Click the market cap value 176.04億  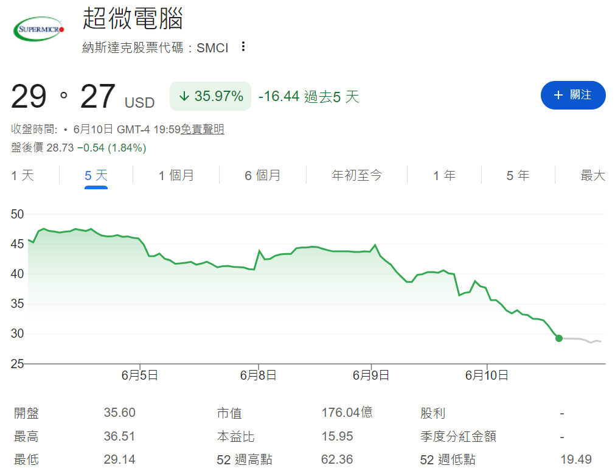347,413
